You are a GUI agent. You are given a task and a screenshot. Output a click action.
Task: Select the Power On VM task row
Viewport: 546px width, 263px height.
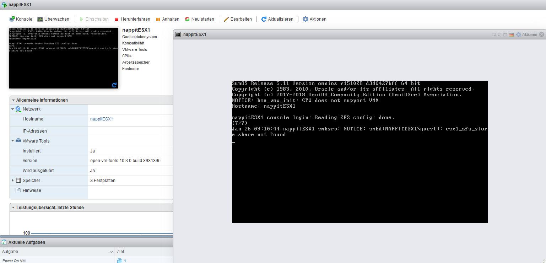pos(86,261)
